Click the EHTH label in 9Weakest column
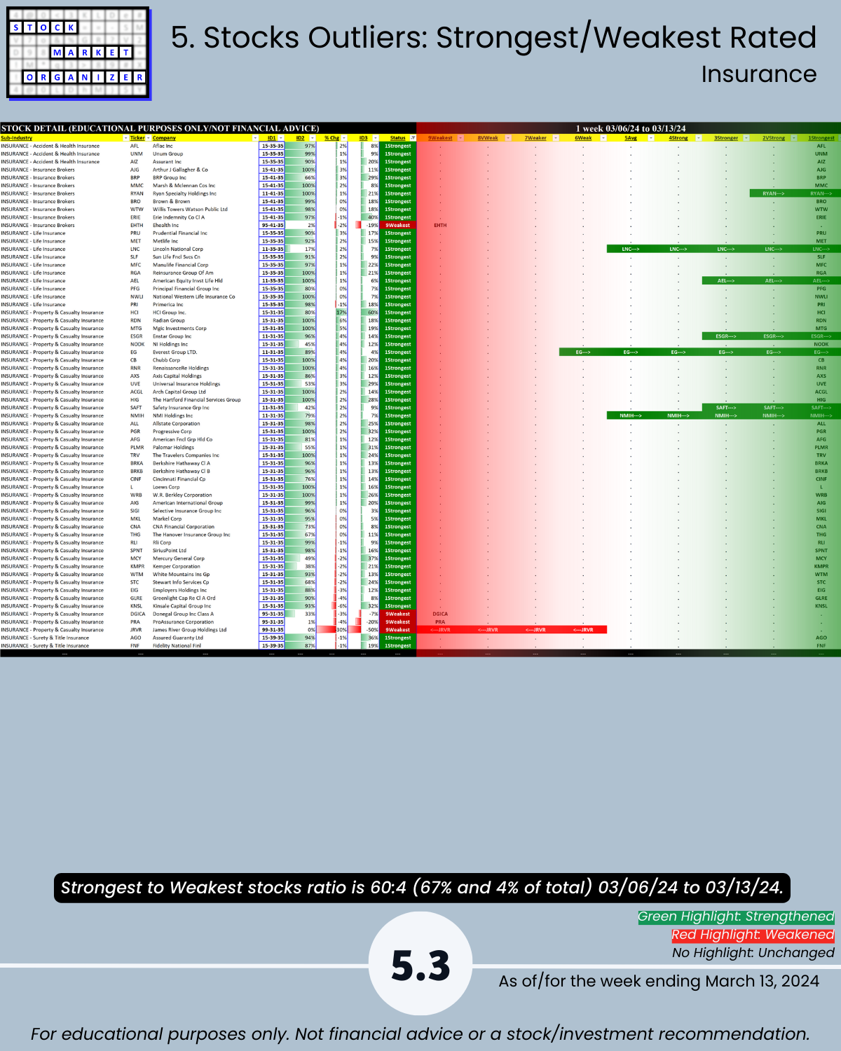The width and height of the screenshot is (841, 1051). (440, 225)
